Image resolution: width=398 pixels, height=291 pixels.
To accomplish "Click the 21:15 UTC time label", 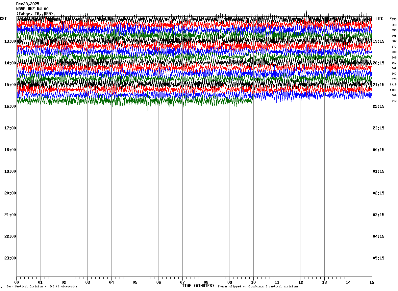I will pyautogui.click(x=379, y=85).
